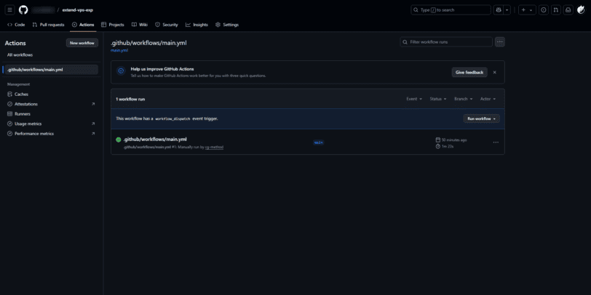
Task: Open the notifications inbox icon
Action: click(568, 10)
